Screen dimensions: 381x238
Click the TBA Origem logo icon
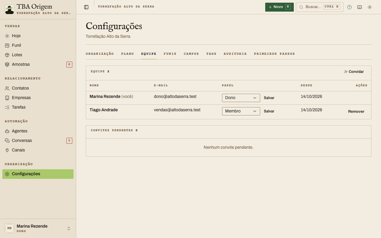(x=10, y=10)
